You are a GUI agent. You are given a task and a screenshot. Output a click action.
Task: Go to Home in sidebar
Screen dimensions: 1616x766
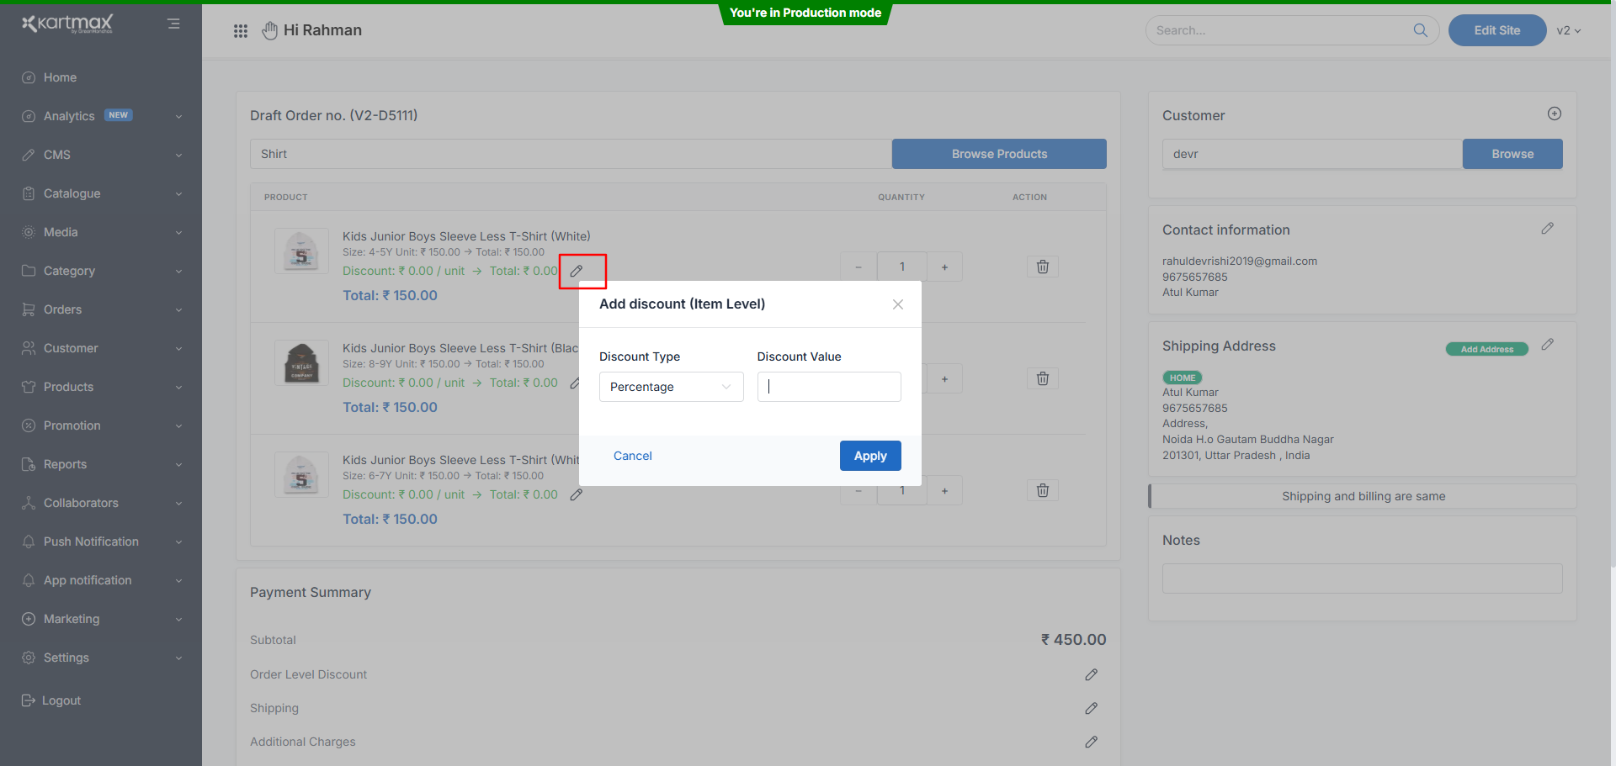coord(60,77)
